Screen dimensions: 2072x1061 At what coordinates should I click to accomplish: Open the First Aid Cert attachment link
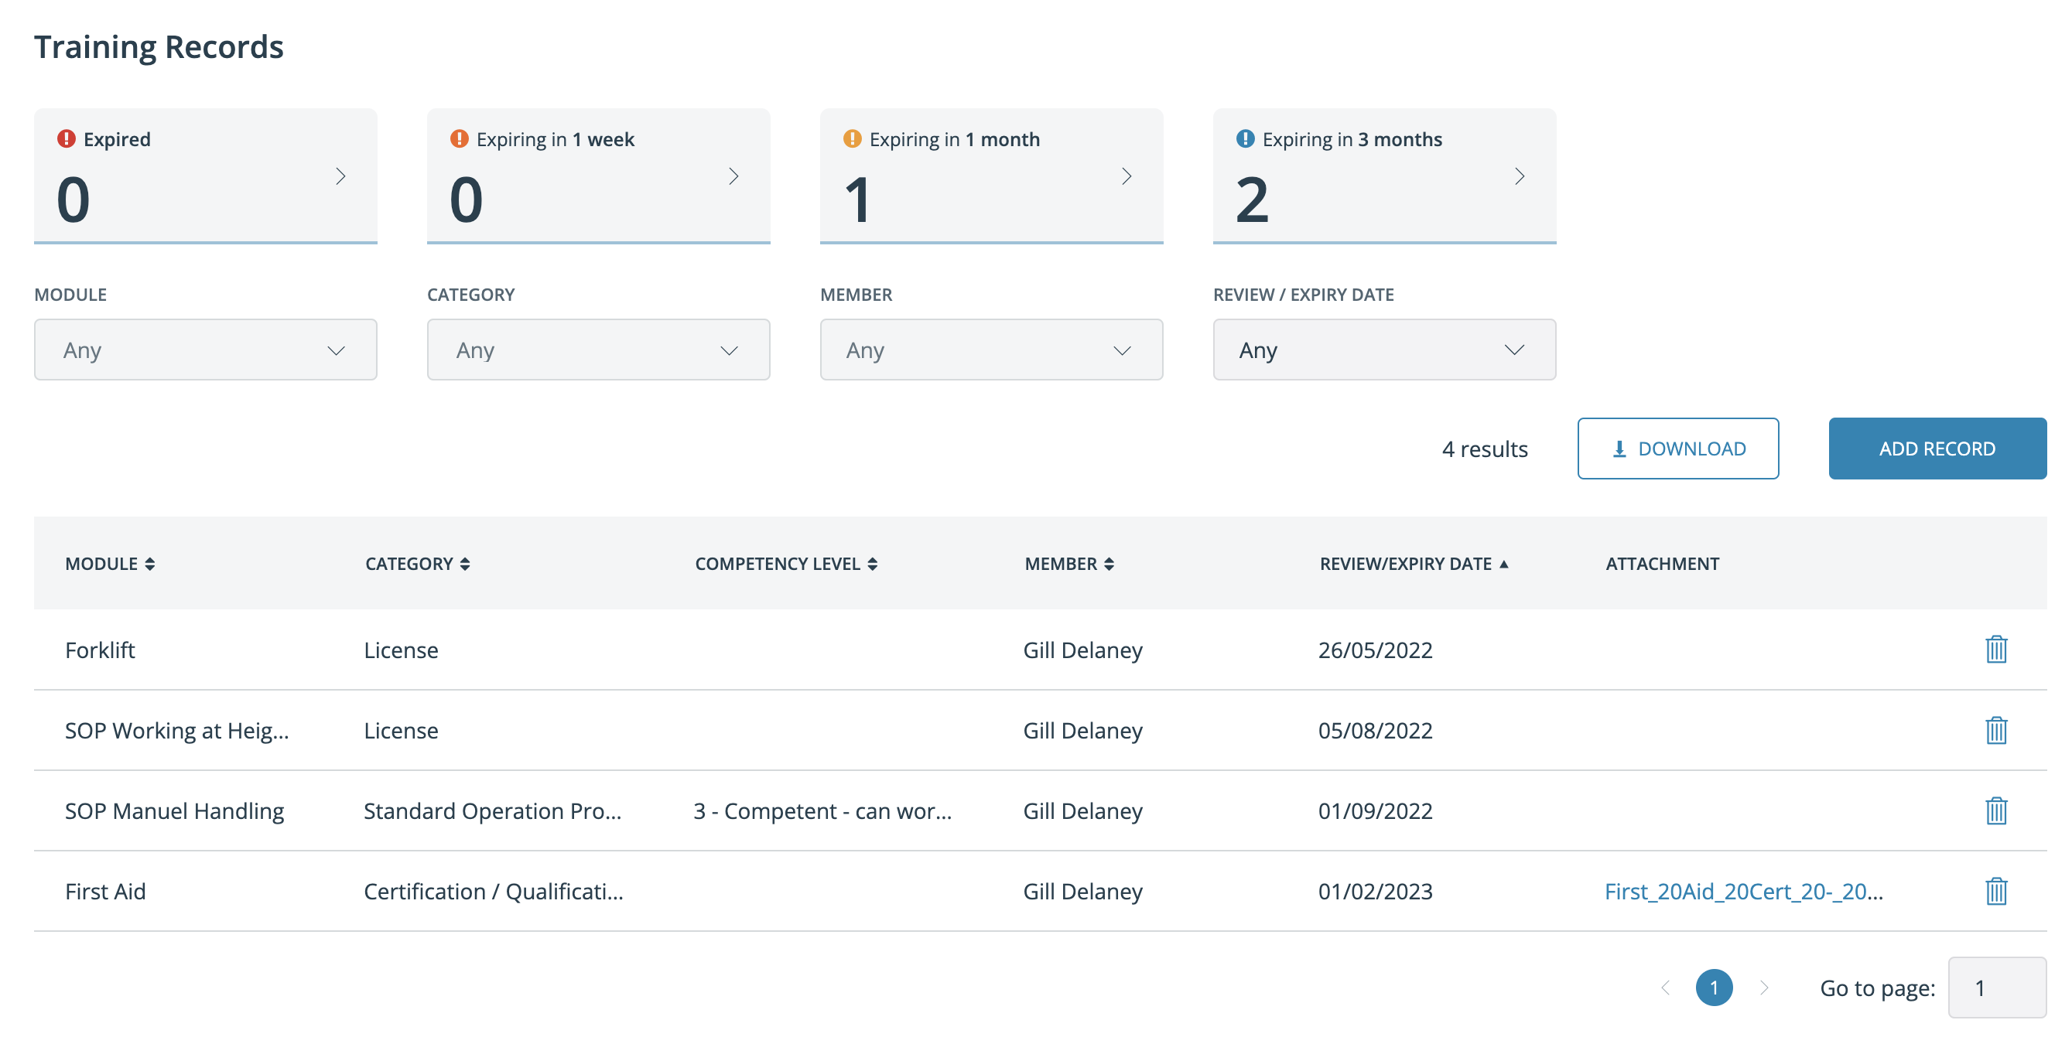(1743, 892)
